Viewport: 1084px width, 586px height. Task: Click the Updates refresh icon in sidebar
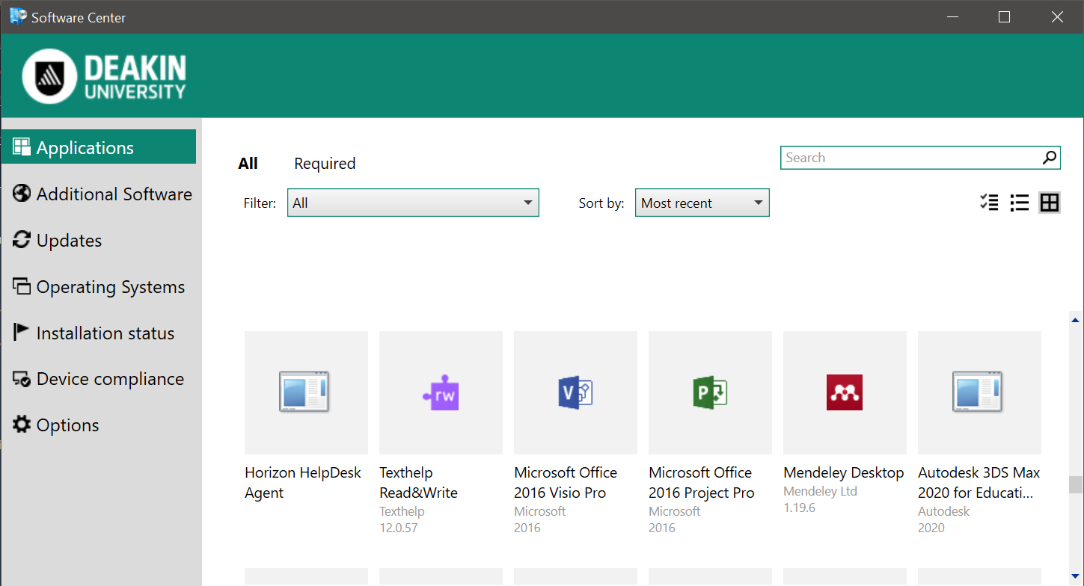click(x=21, y=240)
